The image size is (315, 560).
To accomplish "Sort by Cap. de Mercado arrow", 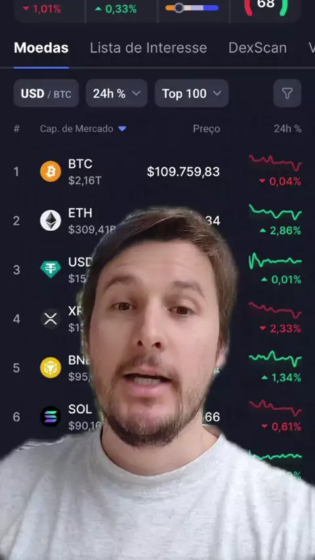I will 122,129.
